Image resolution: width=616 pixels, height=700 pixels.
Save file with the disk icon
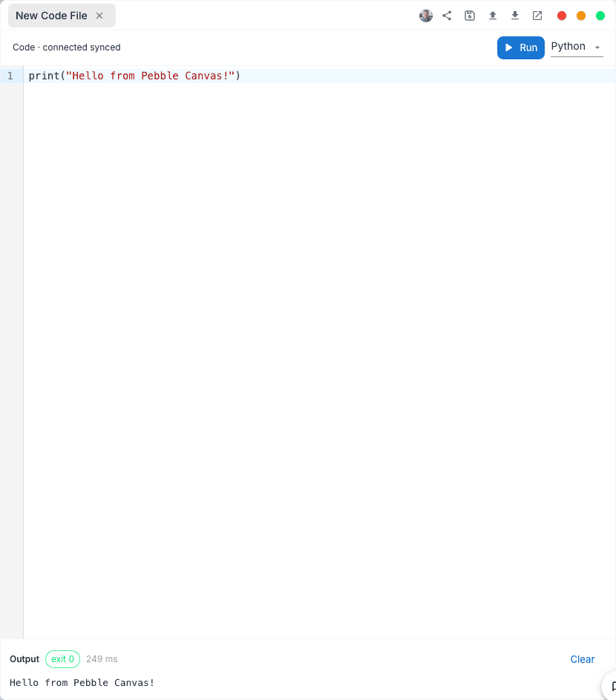click(x=470, y=16)
